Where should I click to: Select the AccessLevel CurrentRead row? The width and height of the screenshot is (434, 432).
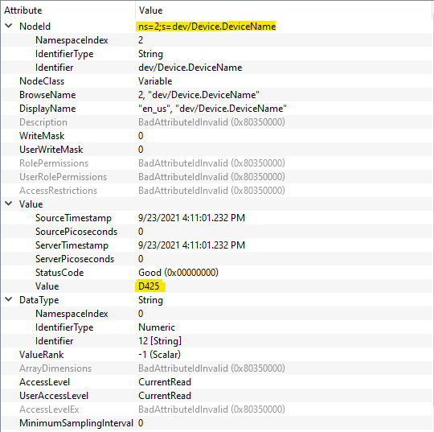[217, 382]
